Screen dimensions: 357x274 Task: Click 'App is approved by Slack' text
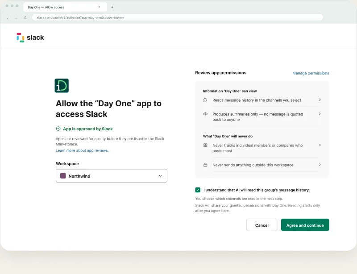point(88,129)
